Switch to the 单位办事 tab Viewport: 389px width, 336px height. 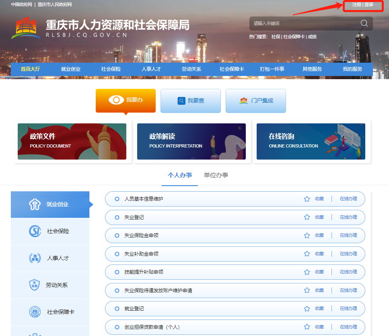[216, 175]
